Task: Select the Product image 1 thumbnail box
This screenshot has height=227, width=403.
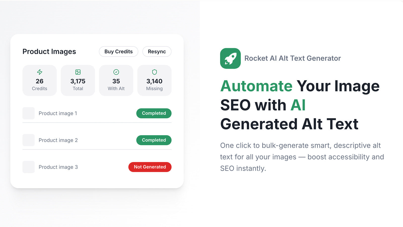Action: coord(28,113)
